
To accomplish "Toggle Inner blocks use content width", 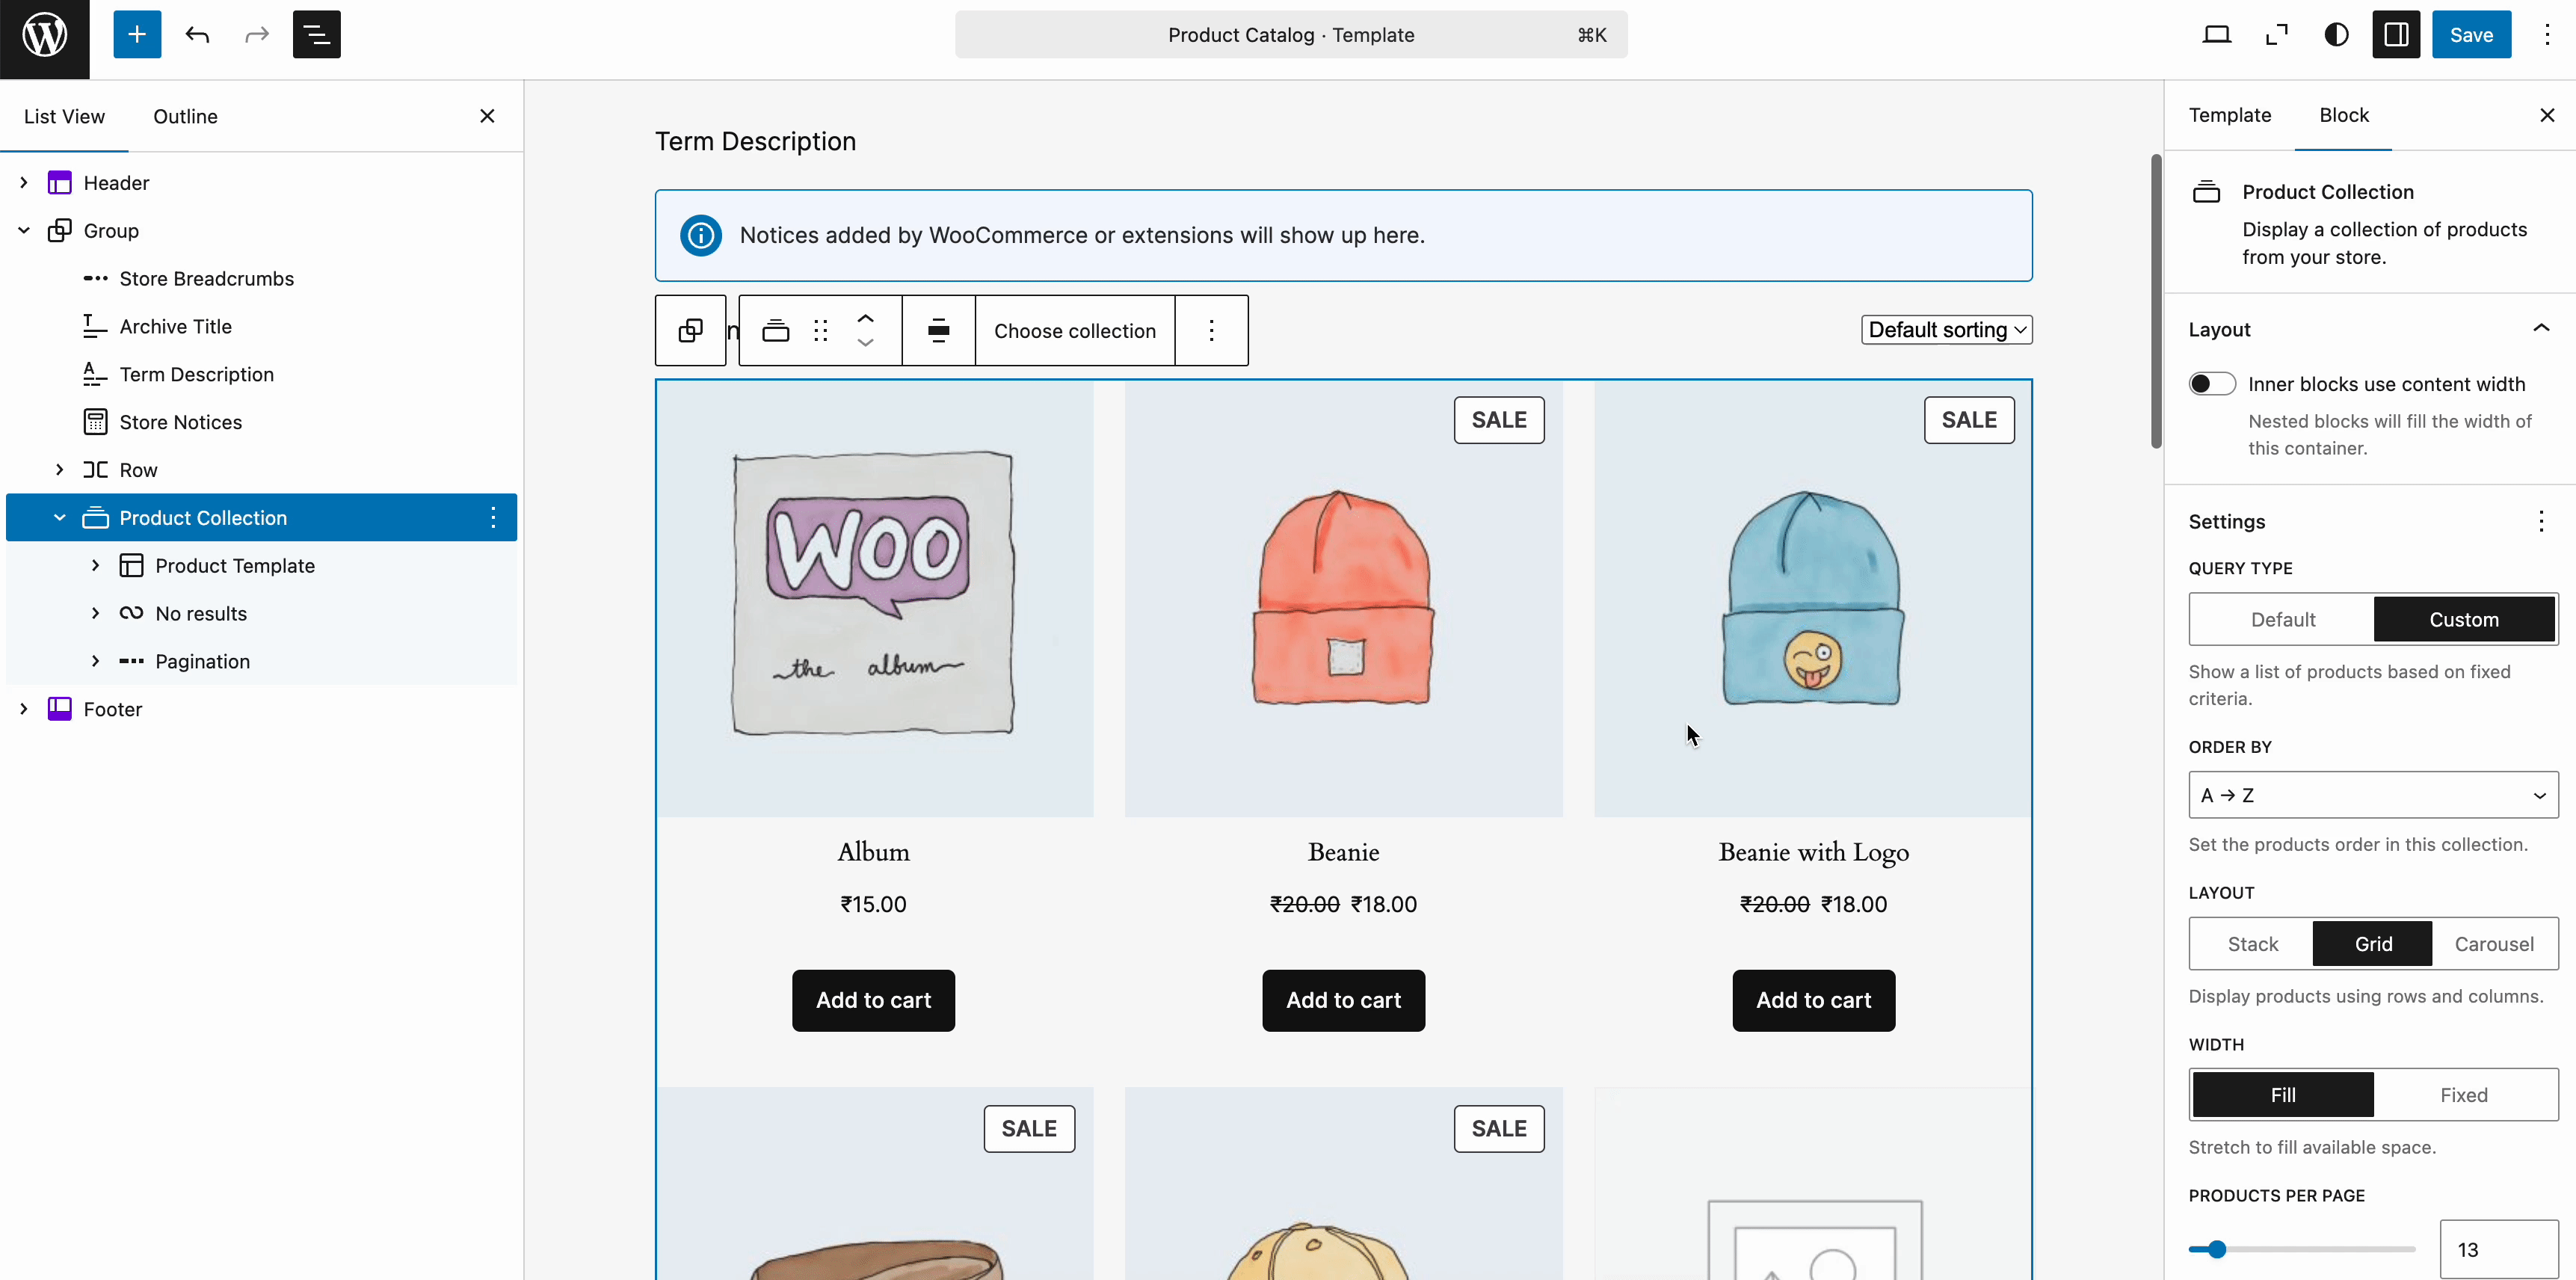I will [x=2212, y=384].
